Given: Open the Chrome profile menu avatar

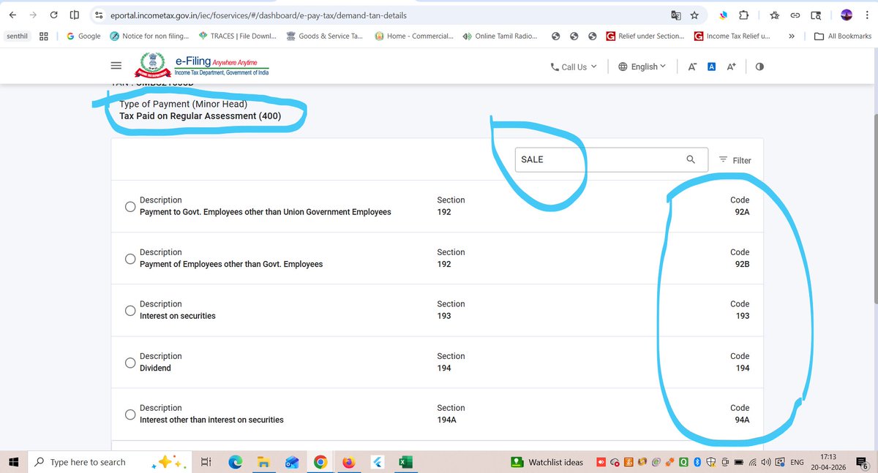Looking at the screenshot, I should (847, 14).
